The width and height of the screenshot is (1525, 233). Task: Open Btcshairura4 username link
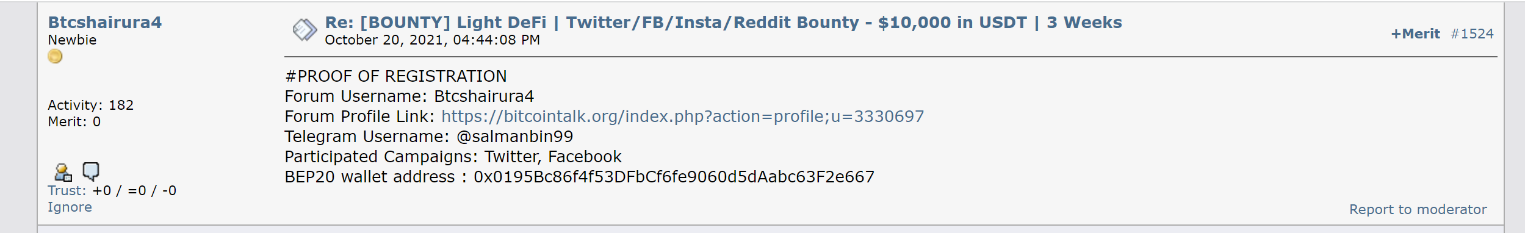105,23
